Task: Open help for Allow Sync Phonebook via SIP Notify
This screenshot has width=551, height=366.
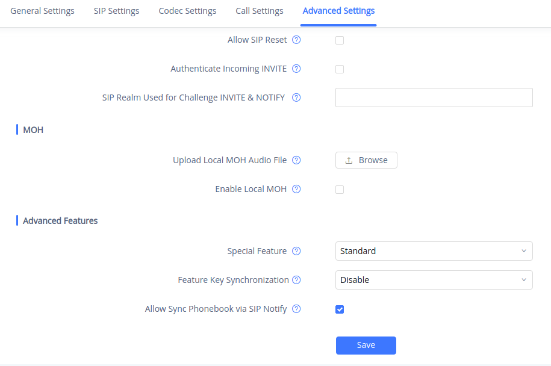Action: 296,309
